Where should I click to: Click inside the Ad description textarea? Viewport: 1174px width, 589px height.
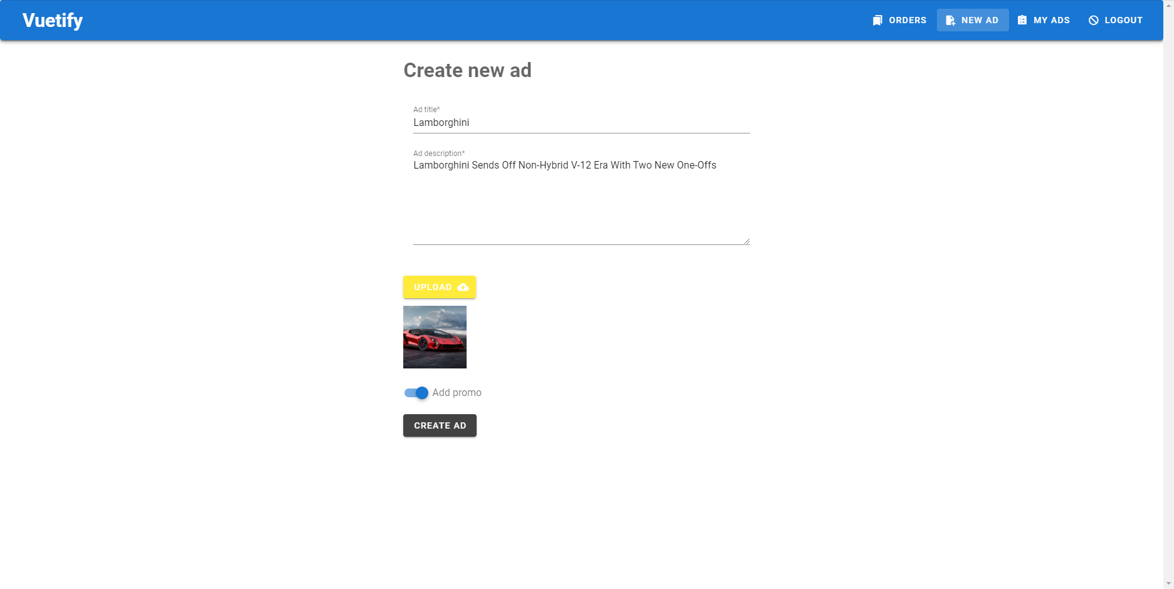[581, 201]
